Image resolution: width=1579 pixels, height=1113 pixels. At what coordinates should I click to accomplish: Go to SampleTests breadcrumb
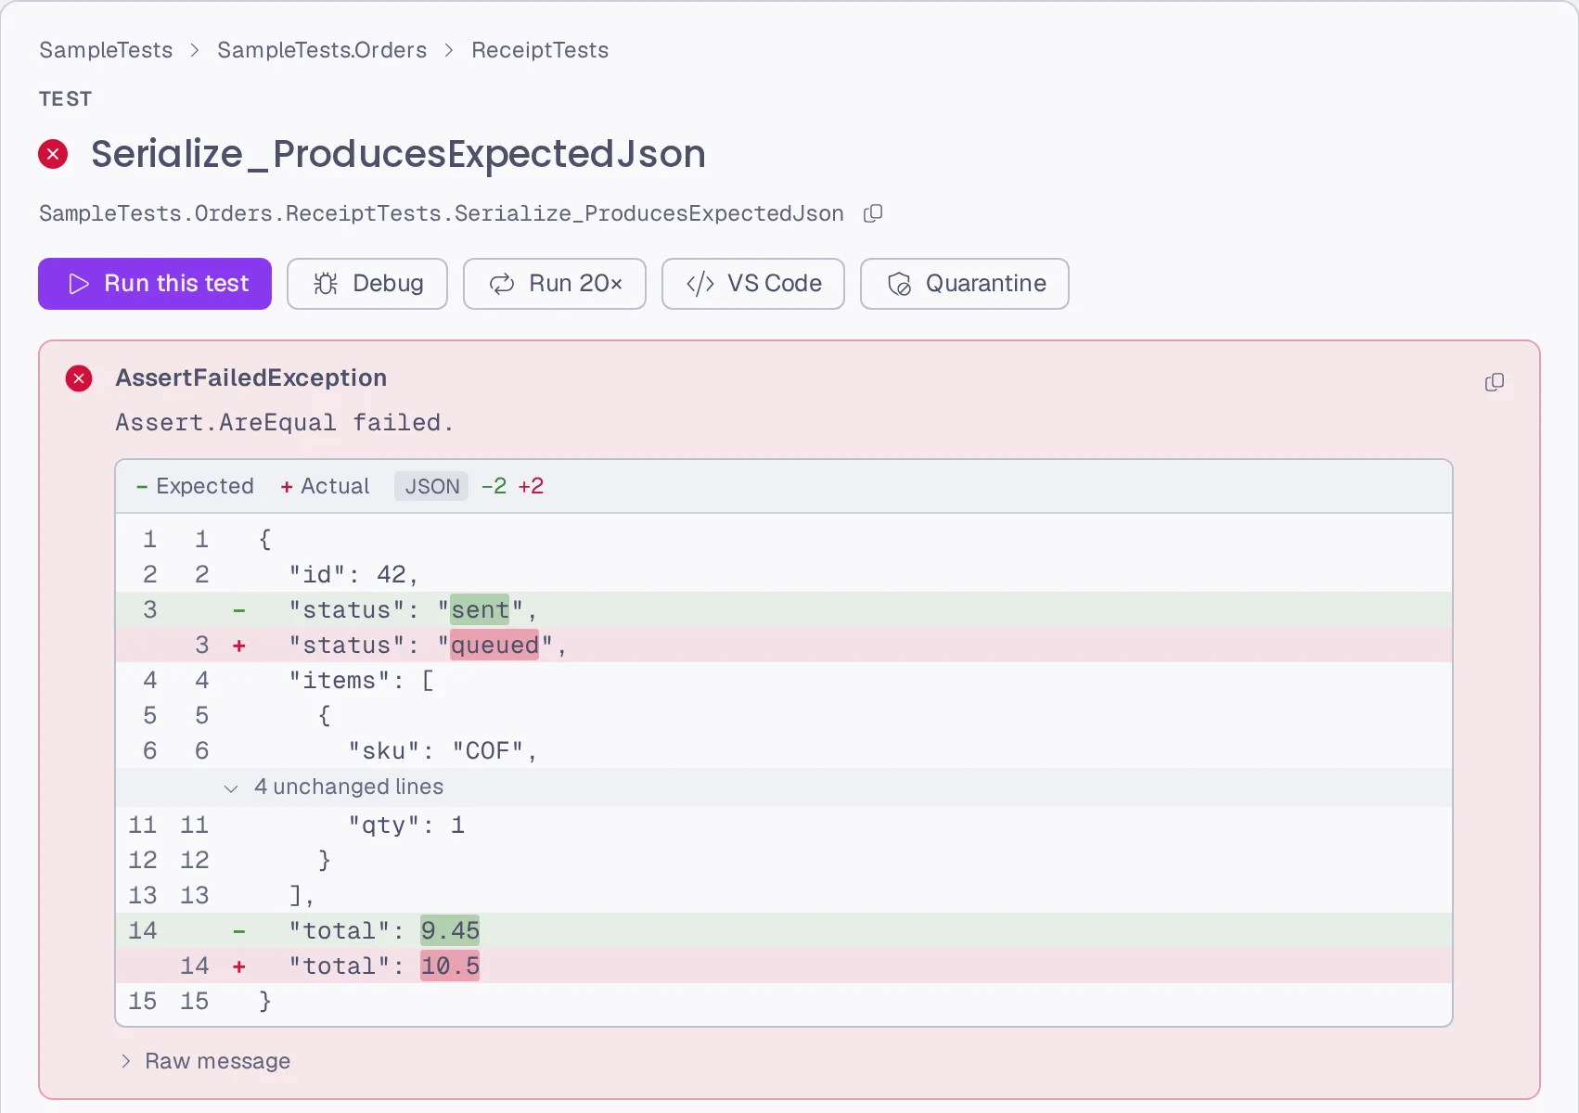[x=106, y=50]
